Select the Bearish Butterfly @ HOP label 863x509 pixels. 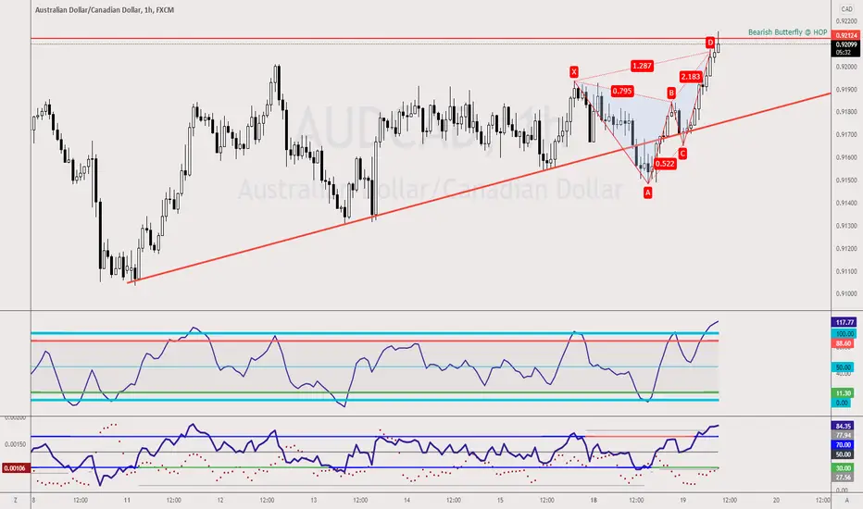[788, 32]
